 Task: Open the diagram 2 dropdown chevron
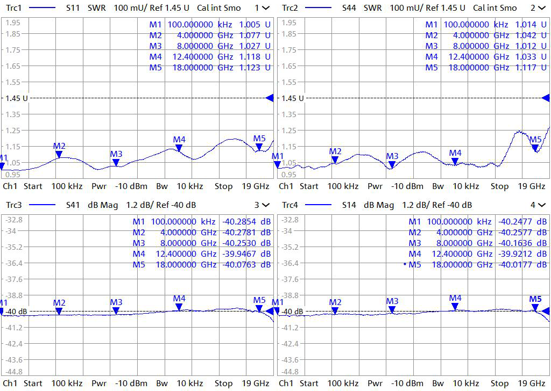point(541,8)
